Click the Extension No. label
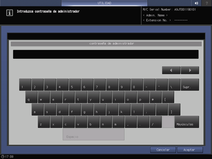The image size is (212, 159). (157, 20)
